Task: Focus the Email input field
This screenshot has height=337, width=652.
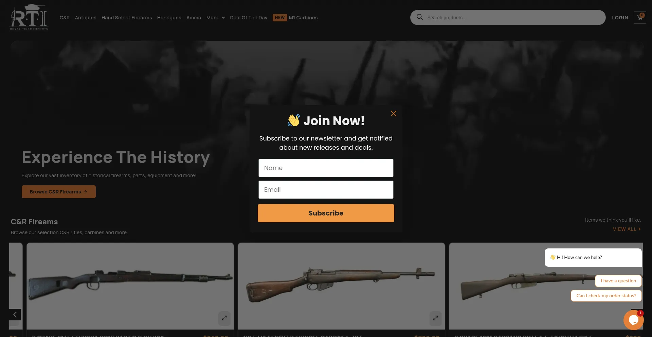Action: tap(326, 190)
